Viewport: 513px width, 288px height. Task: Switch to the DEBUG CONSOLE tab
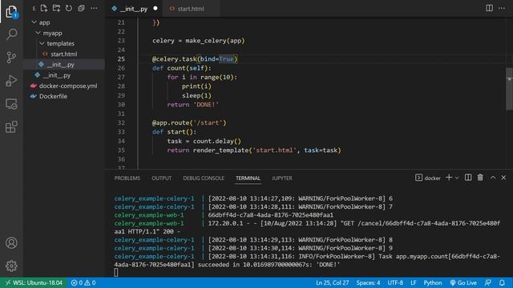pyautogui.click(x=204, y=178)
